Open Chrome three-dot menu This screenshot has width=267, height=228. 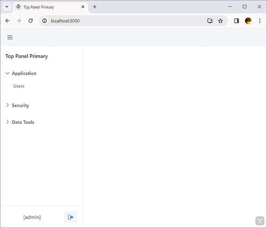tap(260, 21)
